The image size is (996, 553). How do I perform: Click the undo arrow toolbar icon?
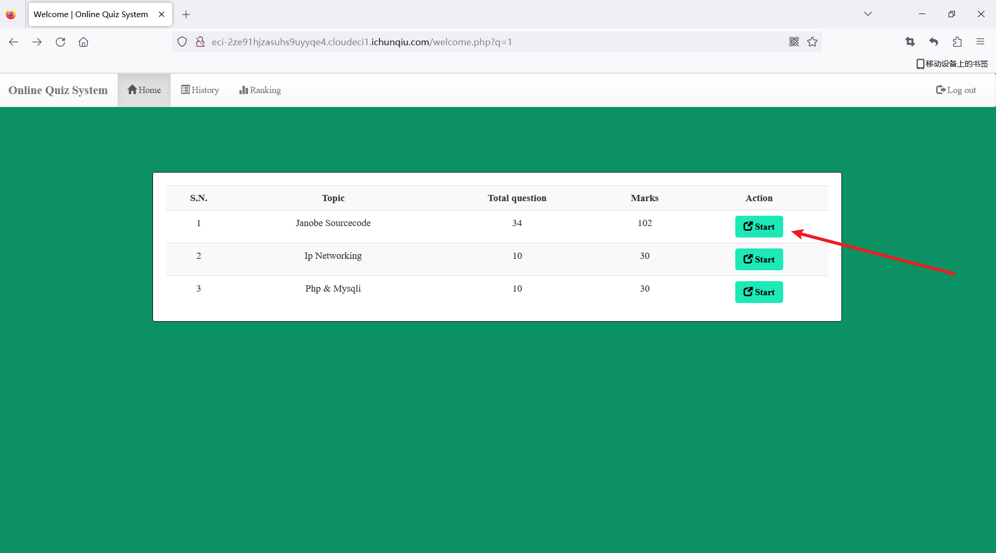[934, 42]
